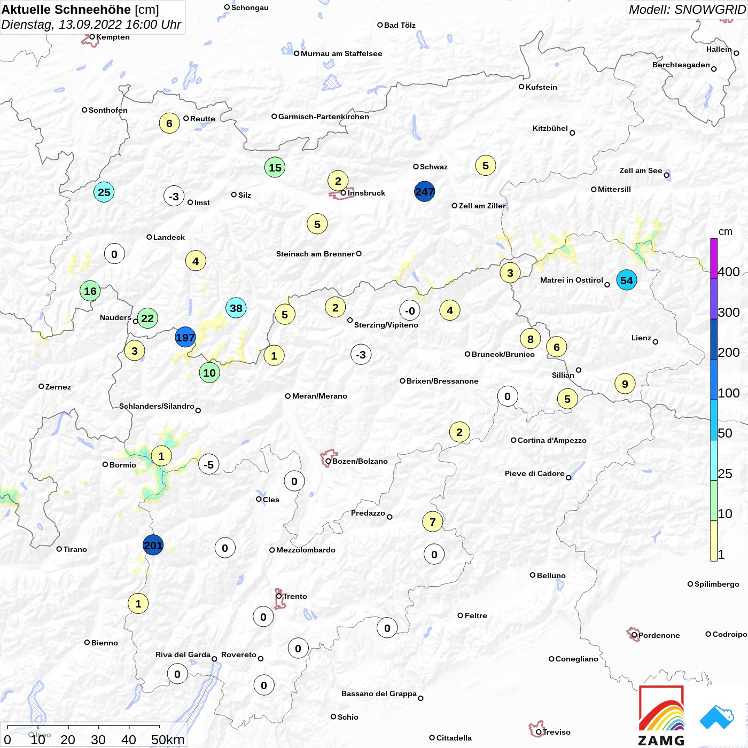Pick the dark blue 200–300 legend swatch
Image resolution: width=748 pixels, height=748 pixels.
(714, 339)
